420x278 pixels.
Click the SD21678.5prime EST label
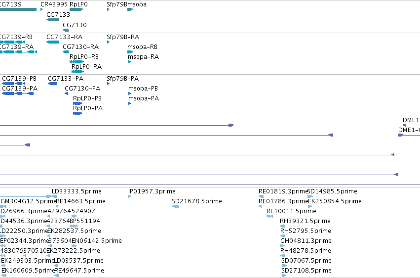197,201
